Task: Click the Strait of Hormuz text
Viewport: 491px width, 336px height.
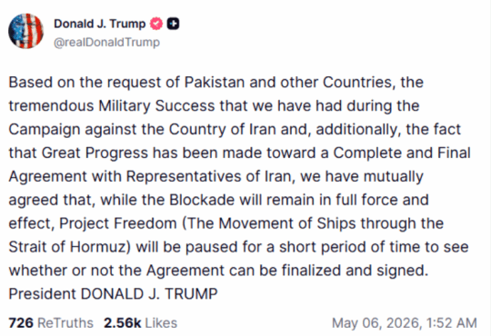Action: coord(67,247)
